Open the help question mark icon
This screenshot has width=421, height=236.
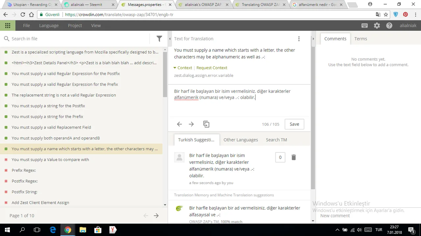[x=389, y=26]
